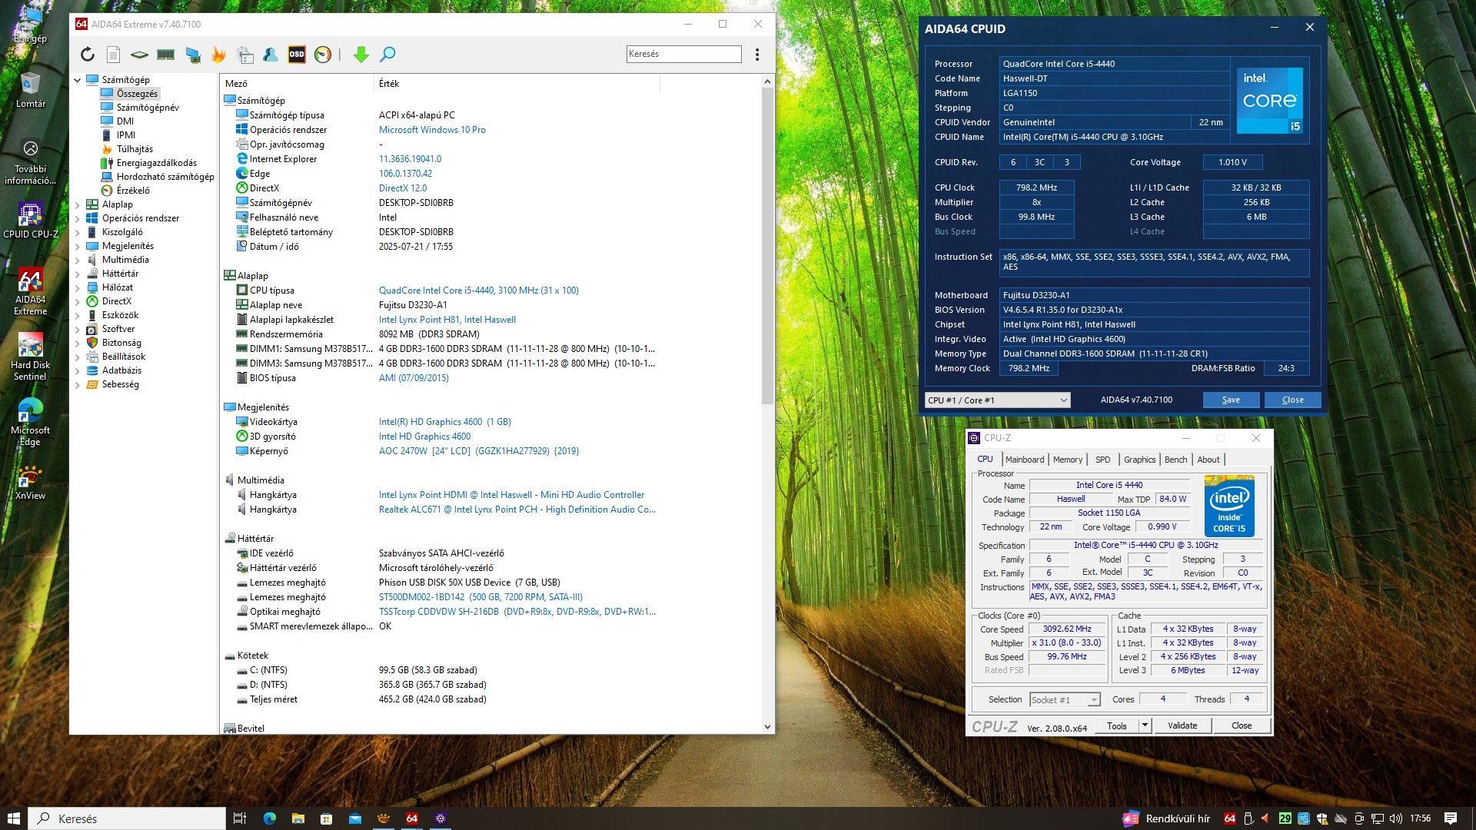
Task: Switch to the Memory tab in CPU-Z
Action: (x=1067, y=460)
